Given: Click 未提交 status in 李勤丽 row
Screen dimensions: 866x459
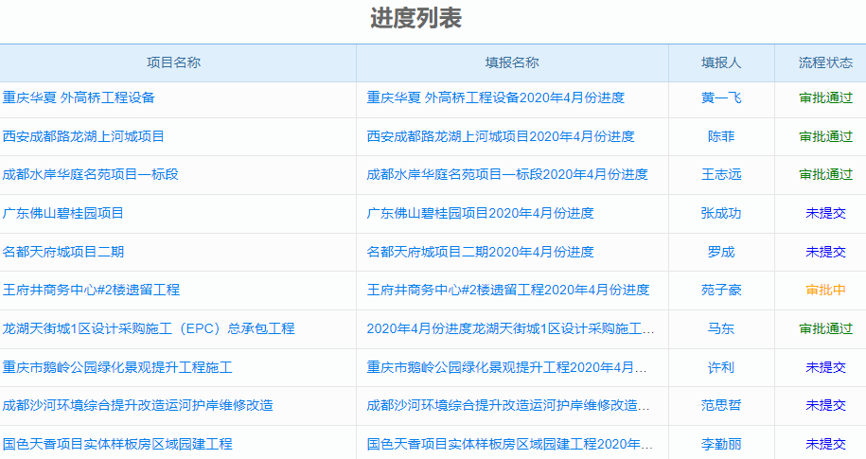Looking at the screenshot, I should 825,444.
